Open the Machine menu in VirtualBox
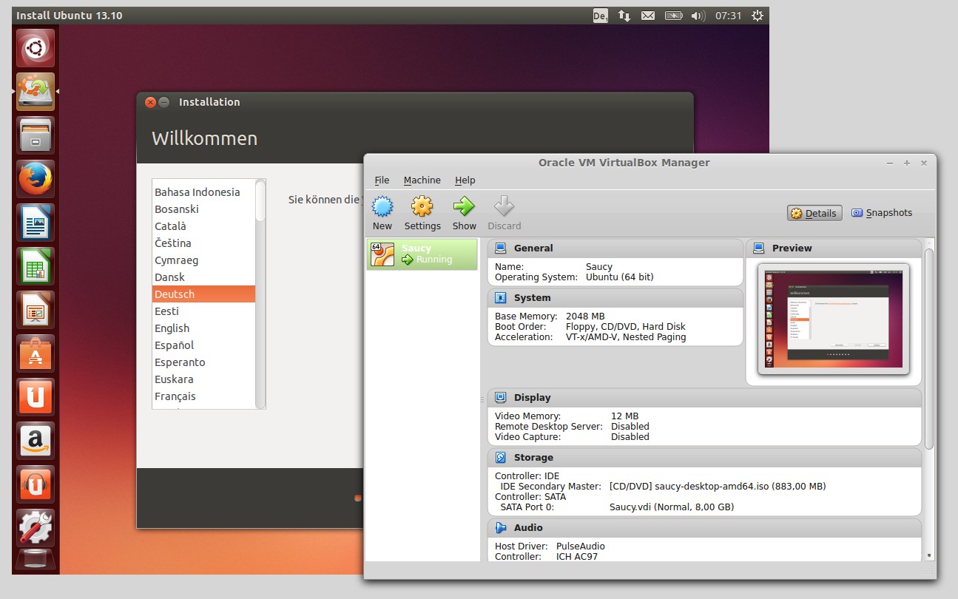Screen dimensions: 958x599 pyautogui.click(x=422, y=180)
